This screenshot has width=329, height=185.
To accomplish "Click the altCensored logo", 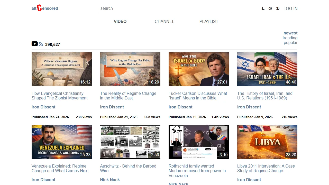I will click(45, 8).
